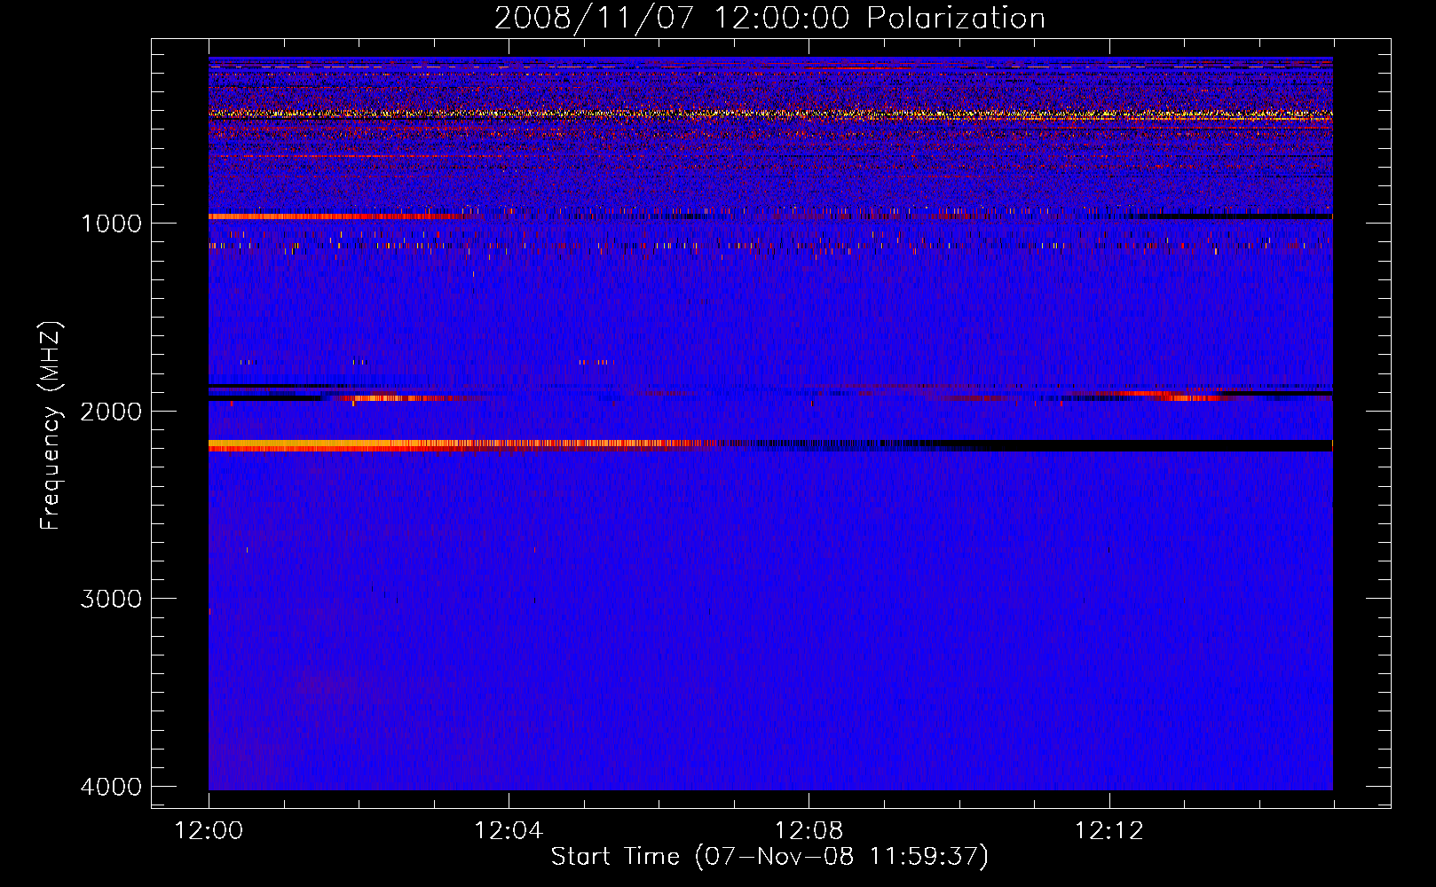Click the bright yellow band near the top of the spectrogram
The width and height of the screenshot is (1436, 887).
point(770,114)
